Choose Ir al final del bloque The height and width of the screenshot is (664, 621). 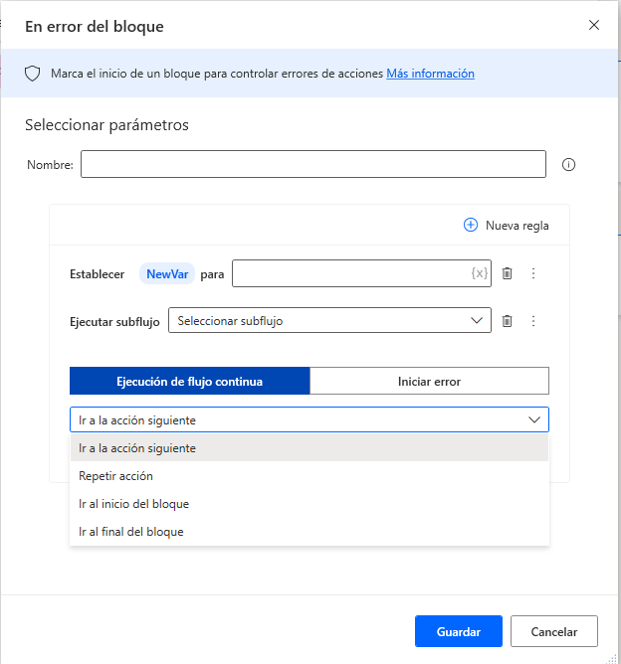point(310,532)
